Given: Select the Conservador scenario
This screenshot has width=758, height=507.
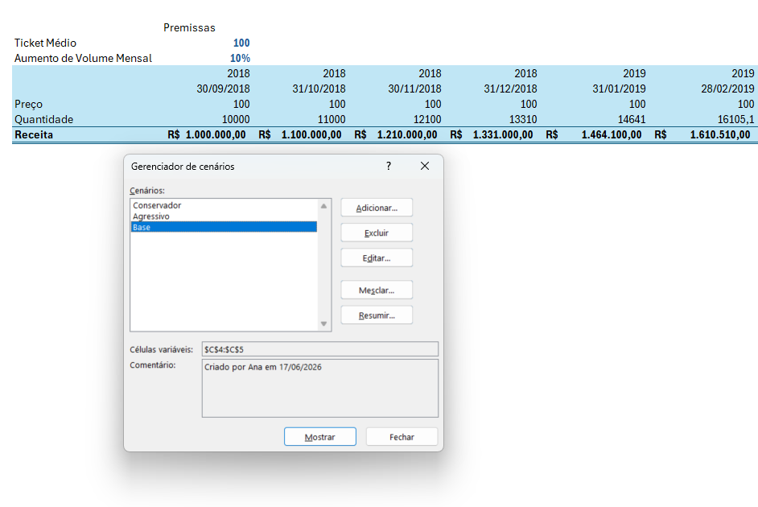Looking at the screenshot, I should coord(224,205).
